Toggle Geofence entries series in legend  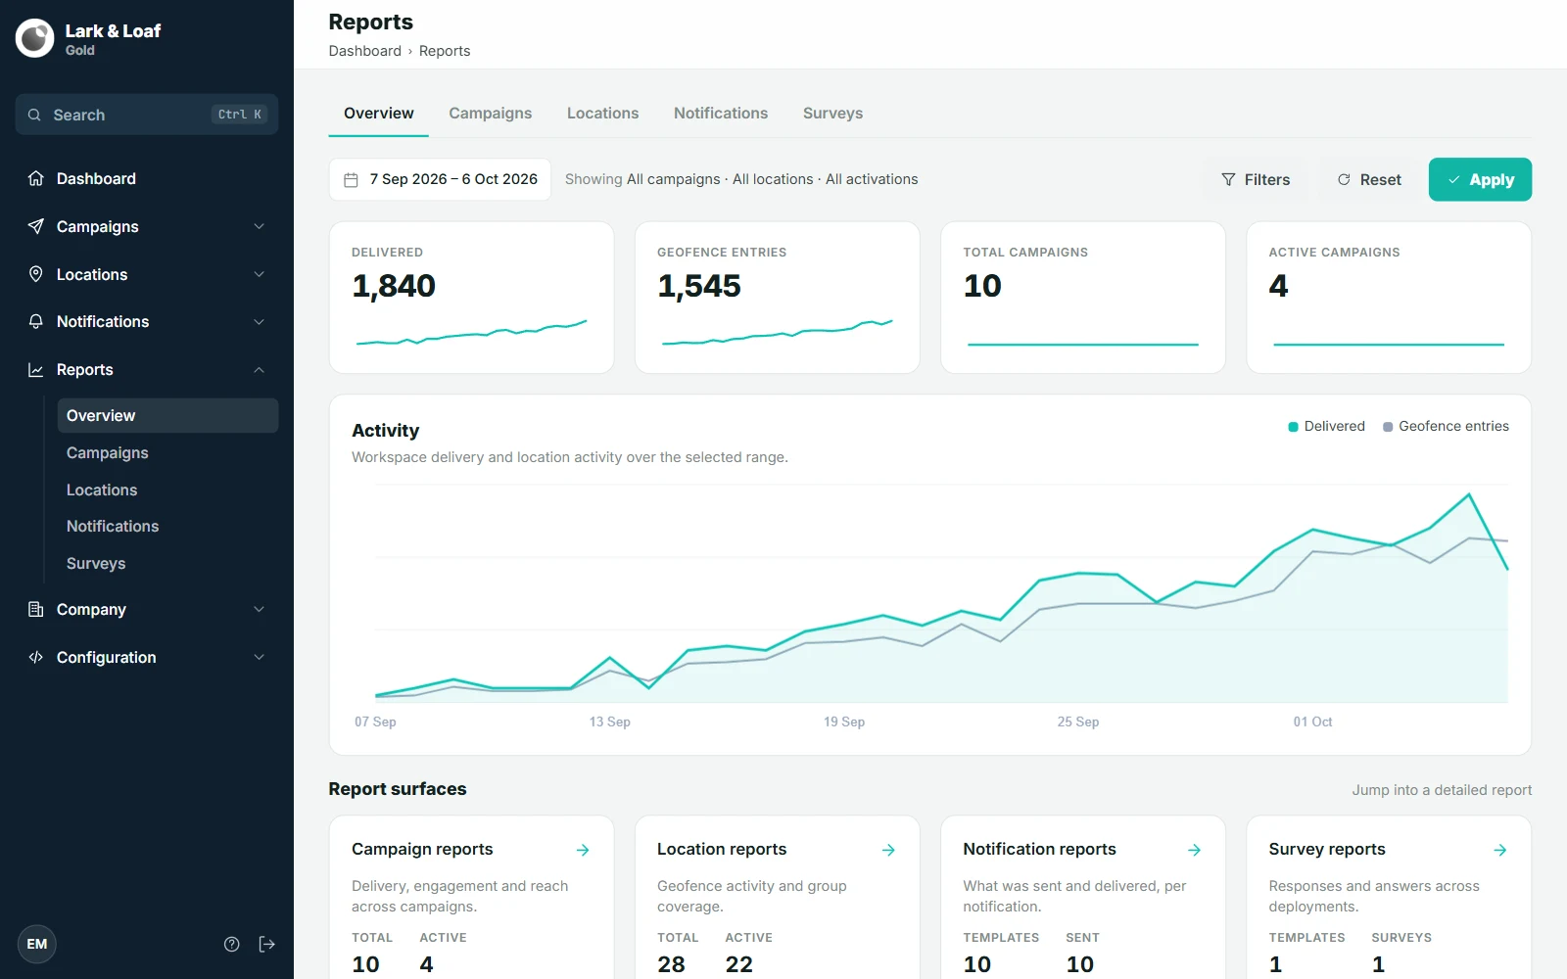click(1446, 426)
